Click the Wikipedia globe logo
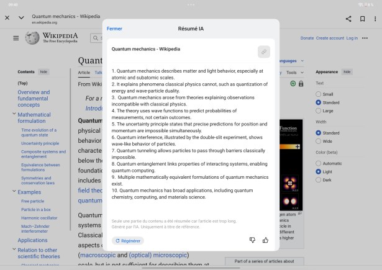 (32, 38)
